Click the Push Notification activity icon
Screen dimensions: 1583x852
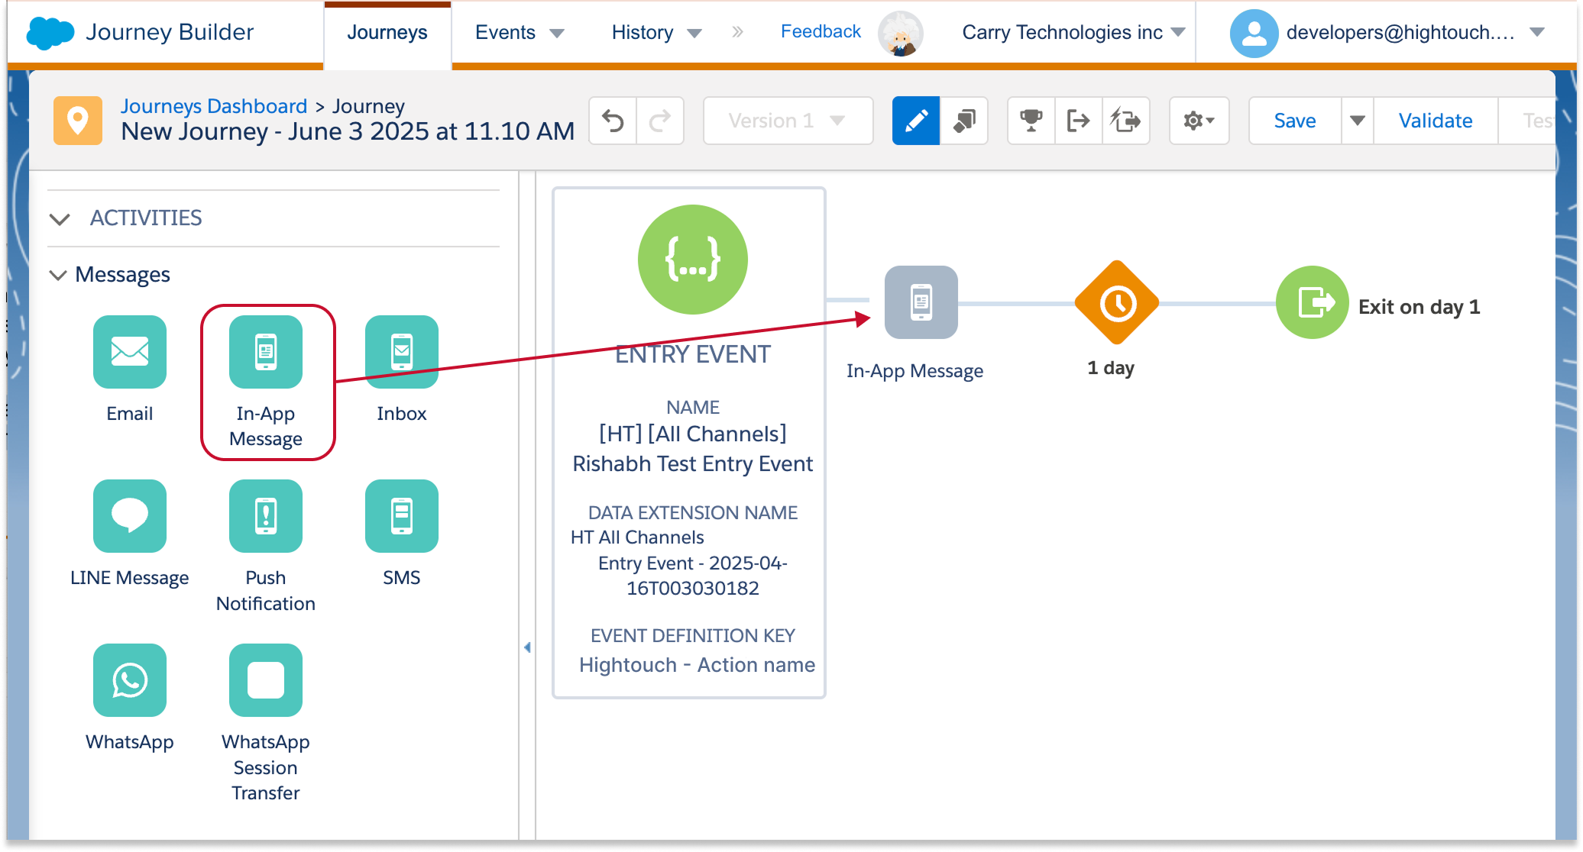(x=265, y=516)
